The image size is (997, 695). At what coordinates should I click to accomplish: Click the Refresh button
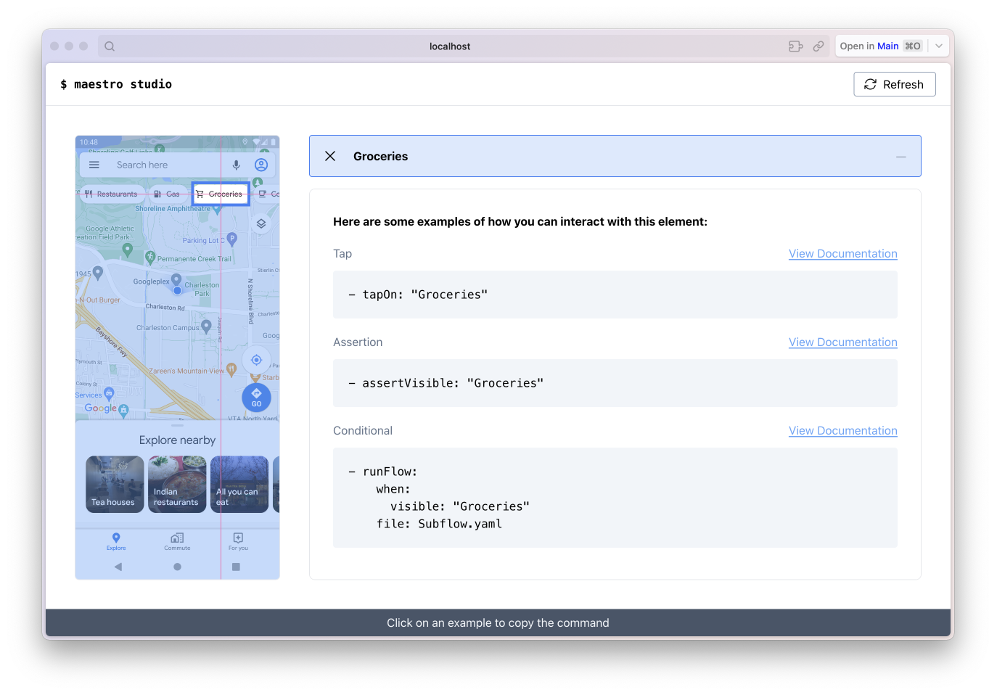894,84
